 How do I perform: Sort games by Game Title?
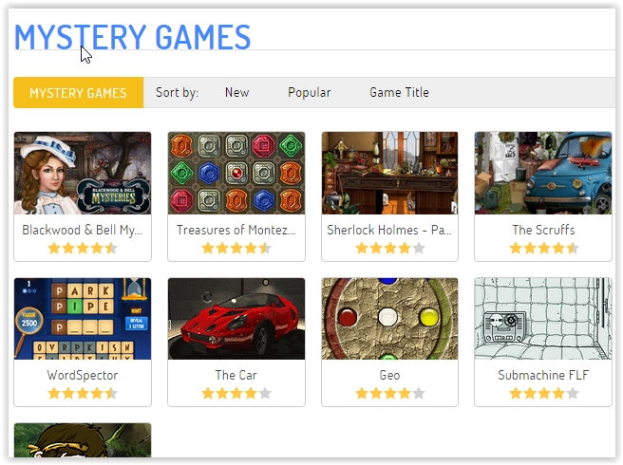pyautogui.click(x=399, y=92)
